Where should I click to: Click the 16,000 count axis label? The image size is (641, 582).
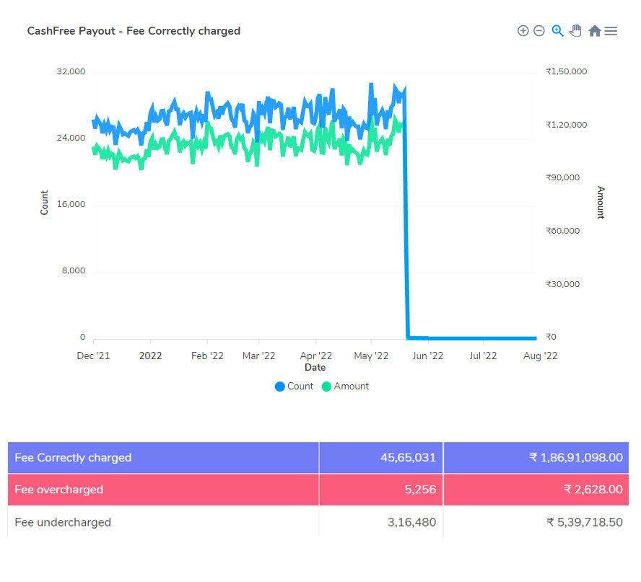pos(71,204)
